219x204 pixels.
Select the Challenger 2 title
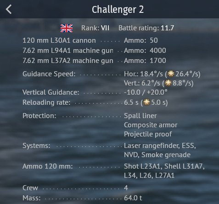[x=118, y=10]
